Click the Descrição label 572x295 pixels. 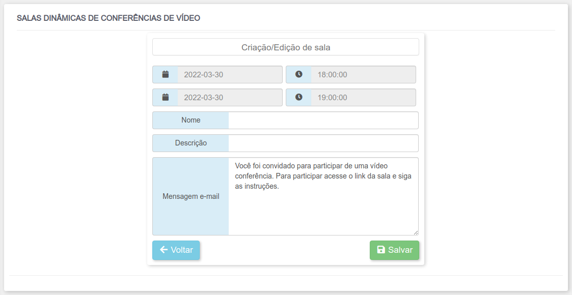click(x=191, y=143)
